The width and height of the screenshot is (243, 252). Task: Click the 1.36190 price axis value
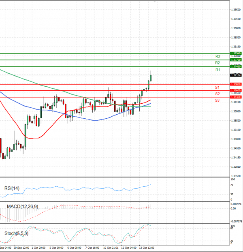click(236, 102)
